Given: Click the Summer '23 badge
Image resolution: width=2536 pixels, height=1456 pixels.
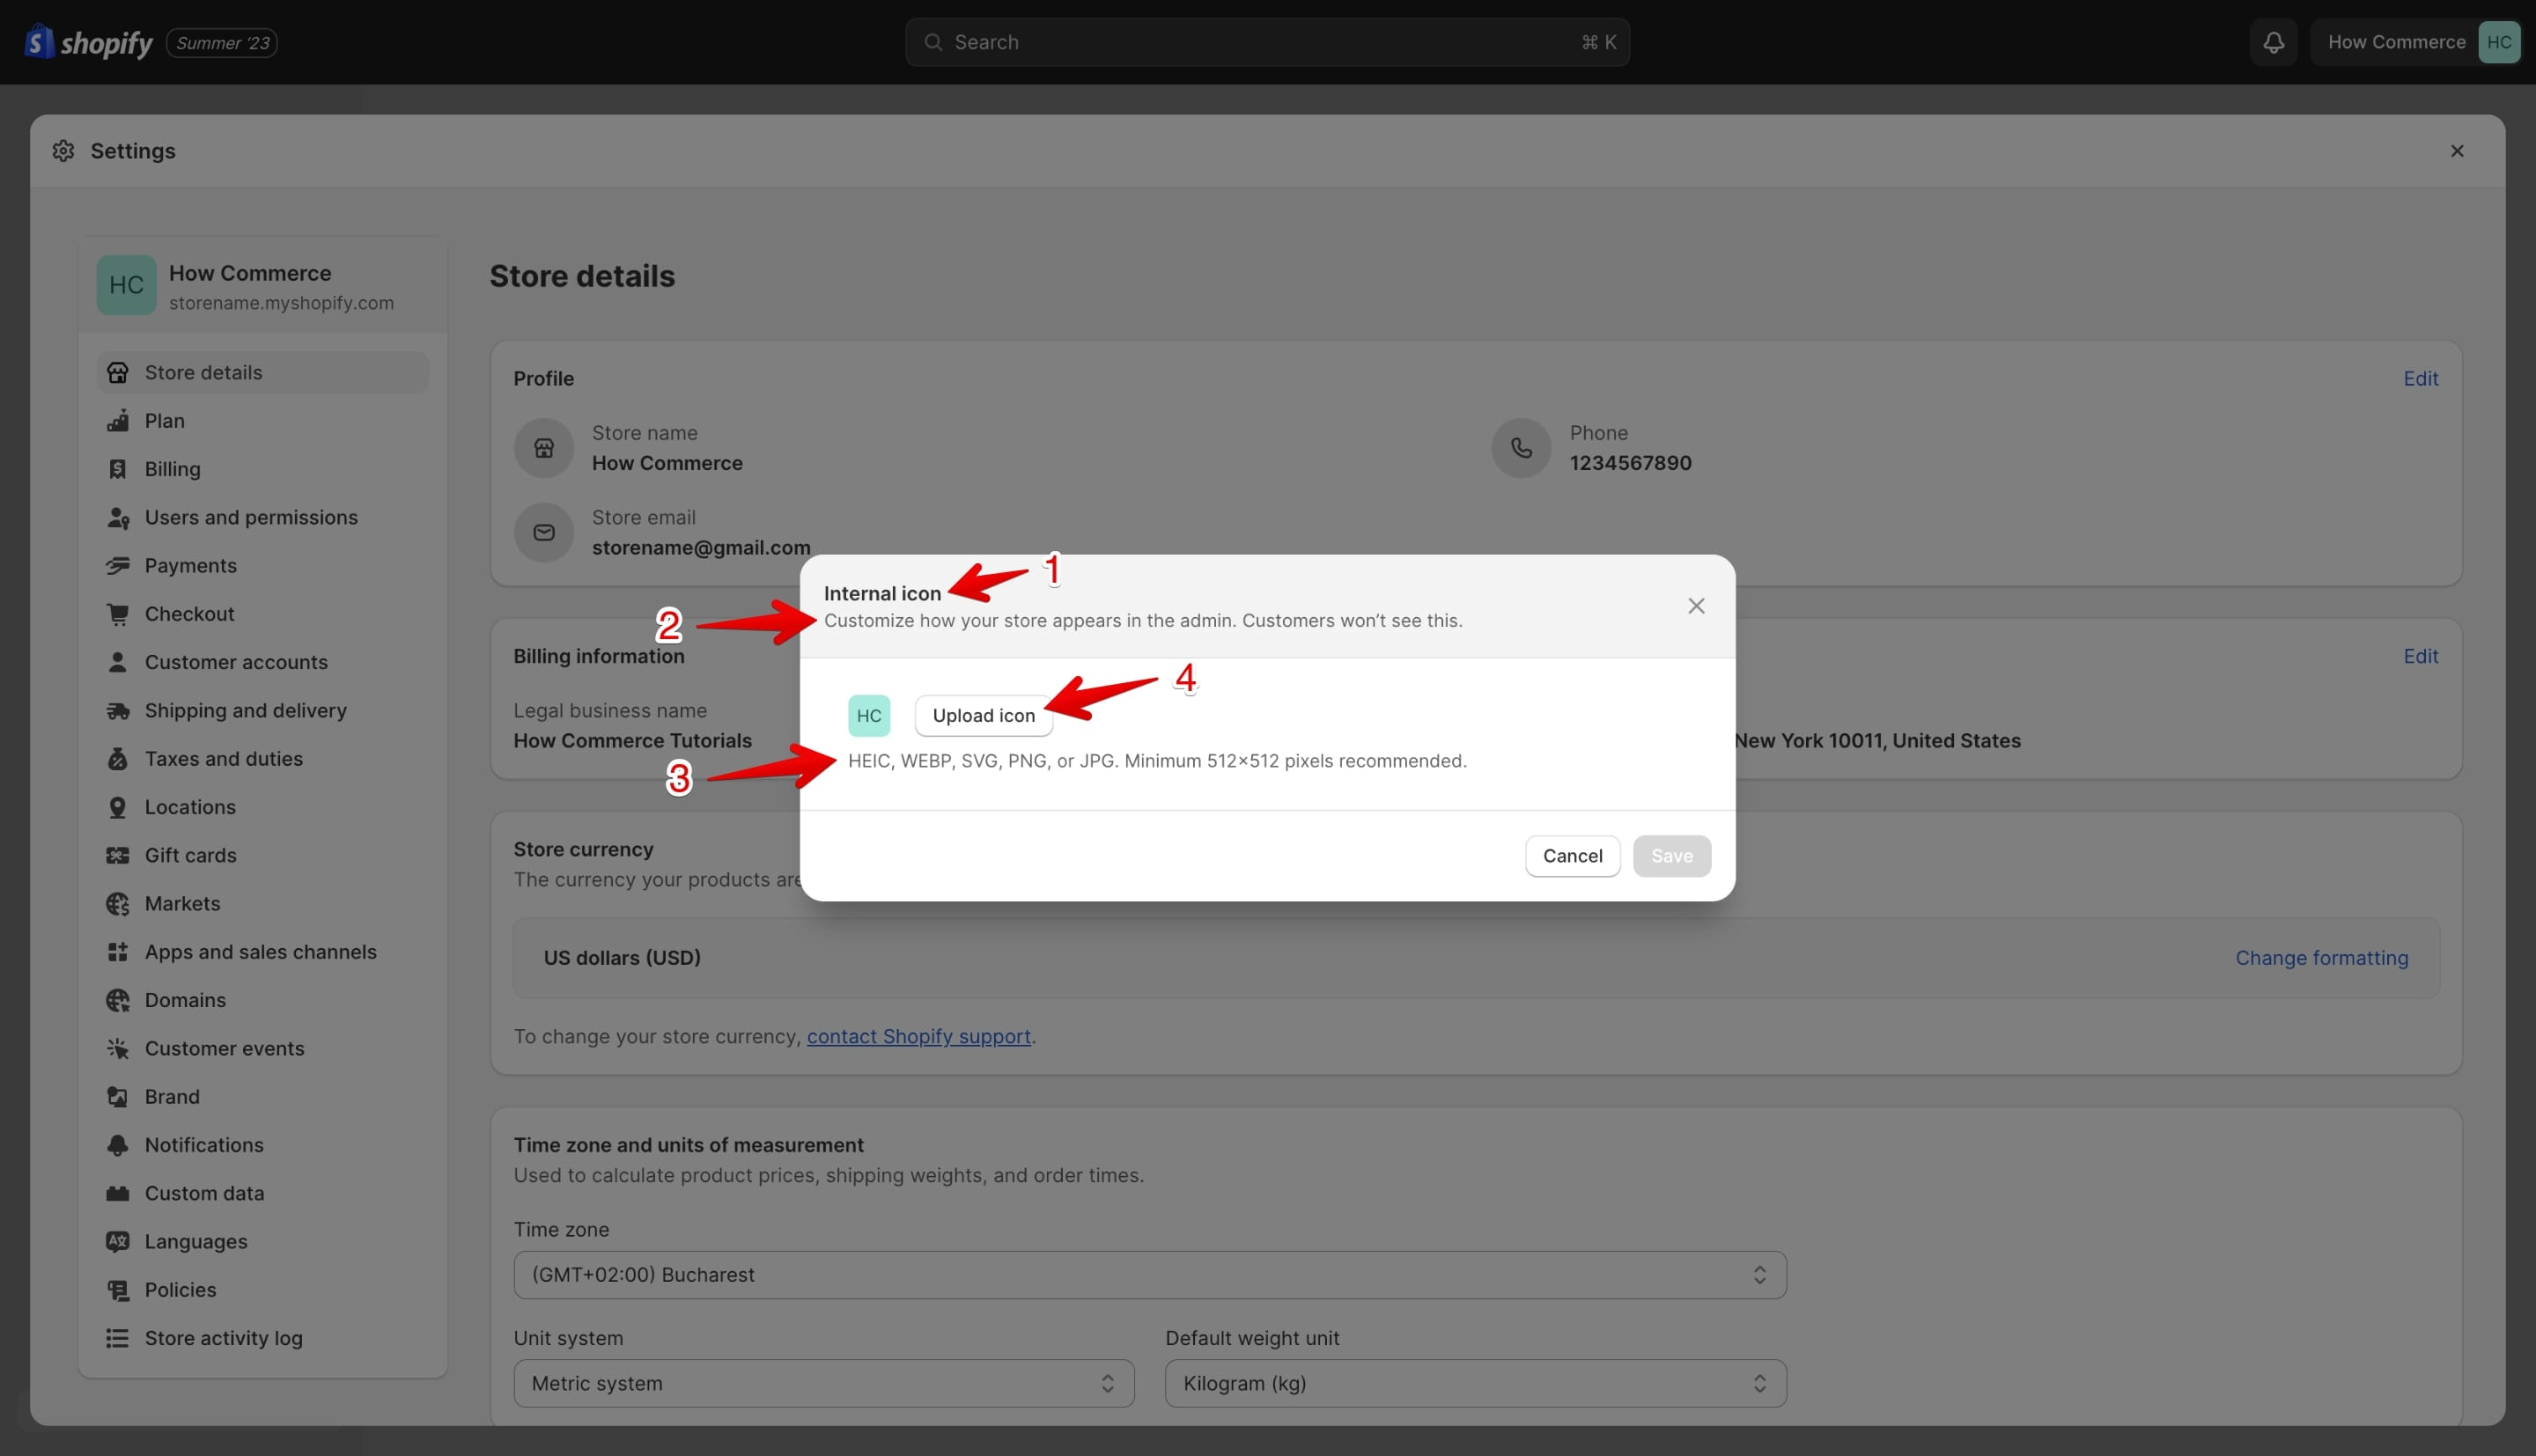Looking at the screenshot, I should click(x=222, y=43).
